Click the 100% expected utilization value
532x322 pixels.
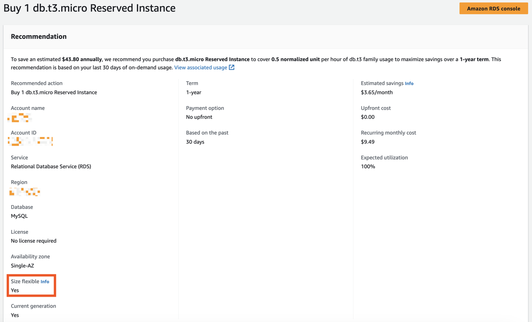pos(368,167)
